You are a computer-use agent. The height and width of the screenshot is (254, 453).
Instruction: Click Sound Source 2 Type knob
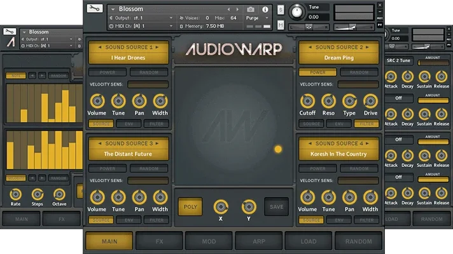349,101
